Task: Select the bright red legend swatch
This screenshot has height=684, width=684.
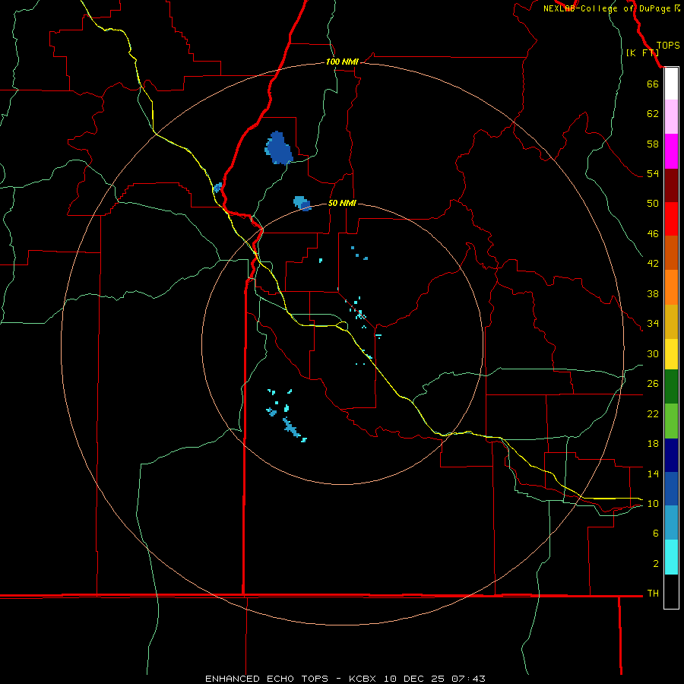Action: tap(671, 219)
